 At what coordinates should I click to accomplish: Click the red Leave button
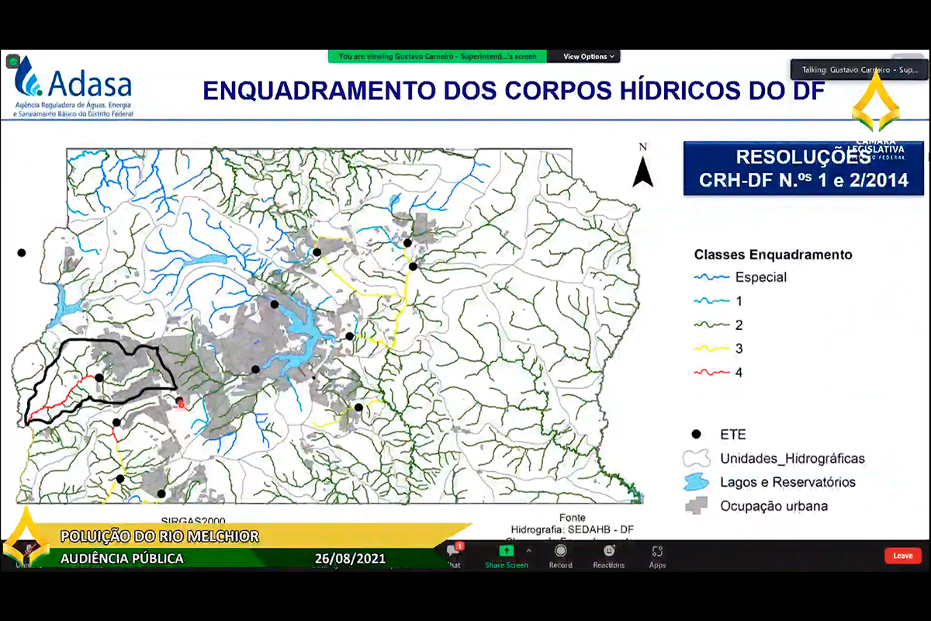click(x=902, y=556)
